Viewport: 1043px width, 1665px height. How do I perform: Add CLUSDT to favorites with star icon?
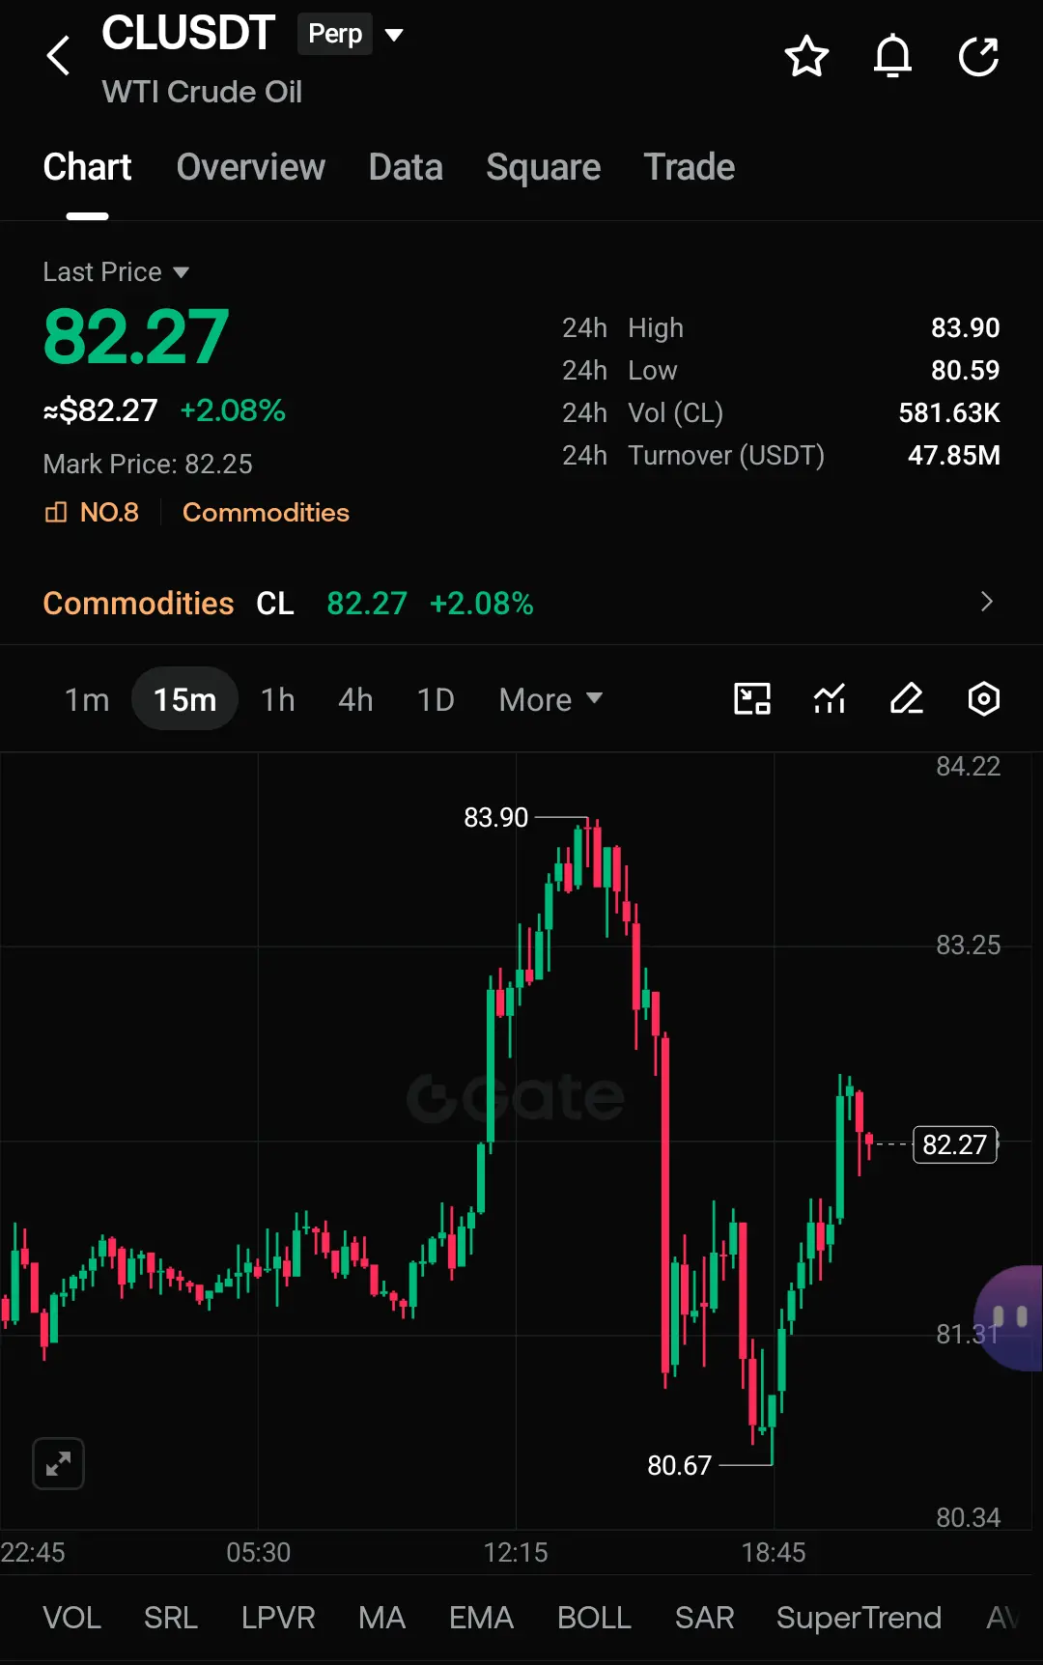[x=806, y=56]
